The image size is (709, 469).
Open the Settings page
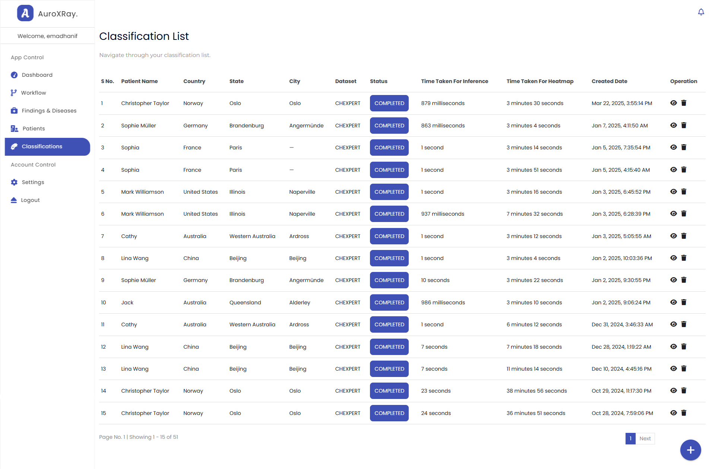click(x=33, y=182)
